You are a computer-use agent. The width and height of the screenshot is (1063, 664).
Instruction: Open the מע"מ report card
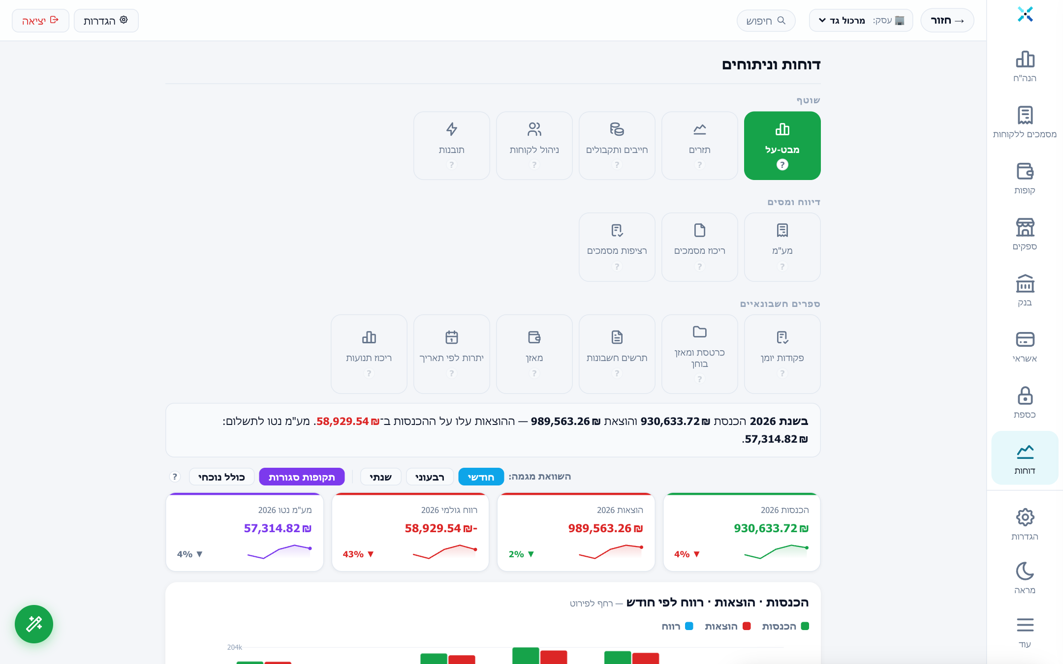[x=782, y=247]
